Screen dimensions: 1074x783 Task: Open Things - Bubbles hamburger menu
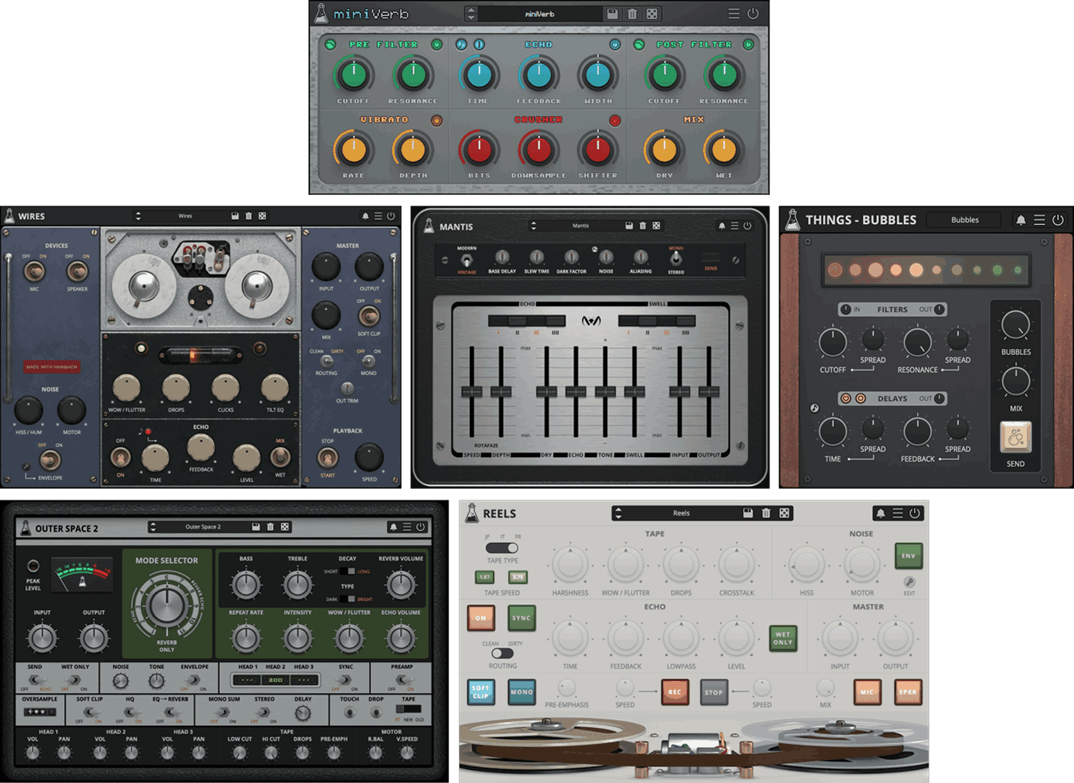coord(1040,220)
